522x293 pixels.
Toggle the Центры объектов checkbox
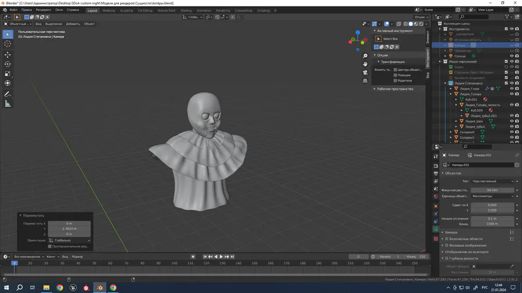coord(395,69)
